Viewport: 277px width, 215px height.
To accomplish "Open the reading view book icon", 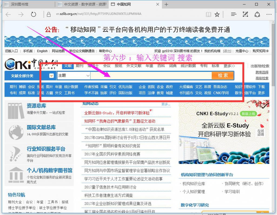I will coord(208,14).
